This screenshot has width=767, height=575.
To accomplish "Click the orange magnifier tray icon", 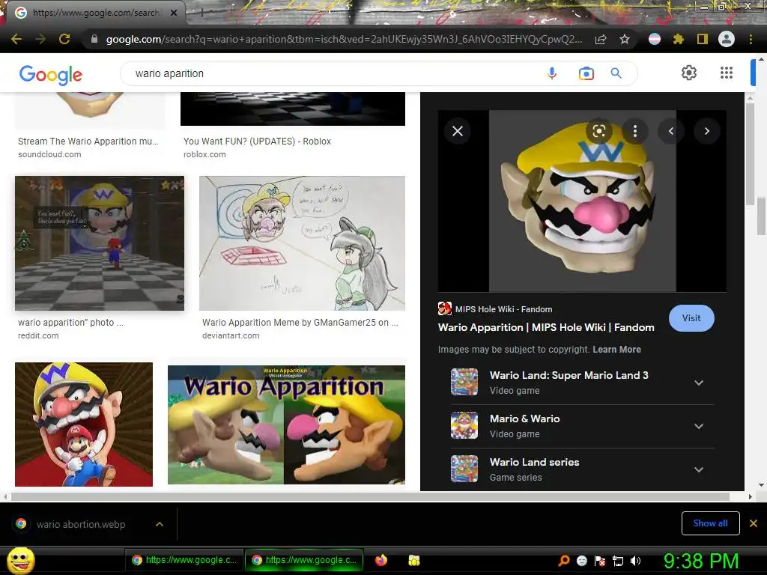I will [563, 561].
